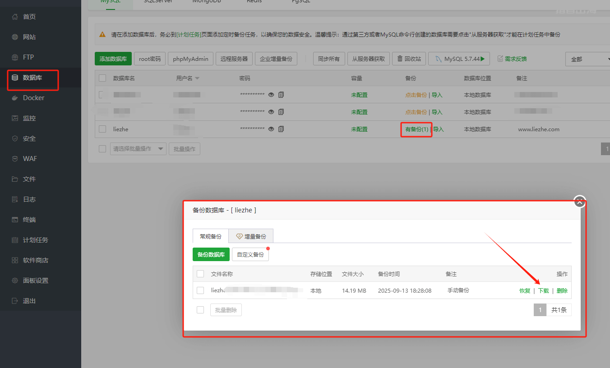Viewport: 610px width, 368px height.
Task: Check the liezhe backup file checkbox
Action: click(x=200, y=290)
